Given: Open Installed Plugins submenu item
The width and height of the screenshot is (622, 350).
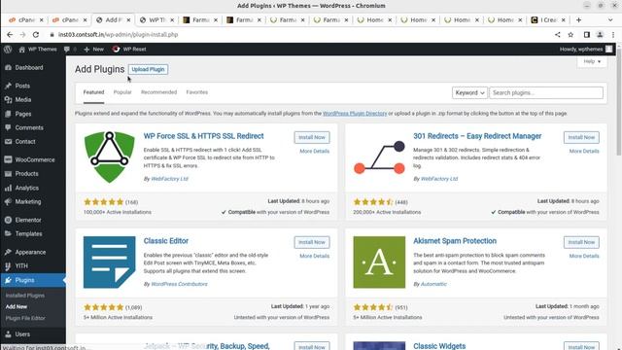Looking at the screenshot, I should click(25, 296).
